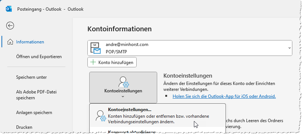
Task: Click the person-gear icon in dropdown menu entry
Action: pos(101,116)
